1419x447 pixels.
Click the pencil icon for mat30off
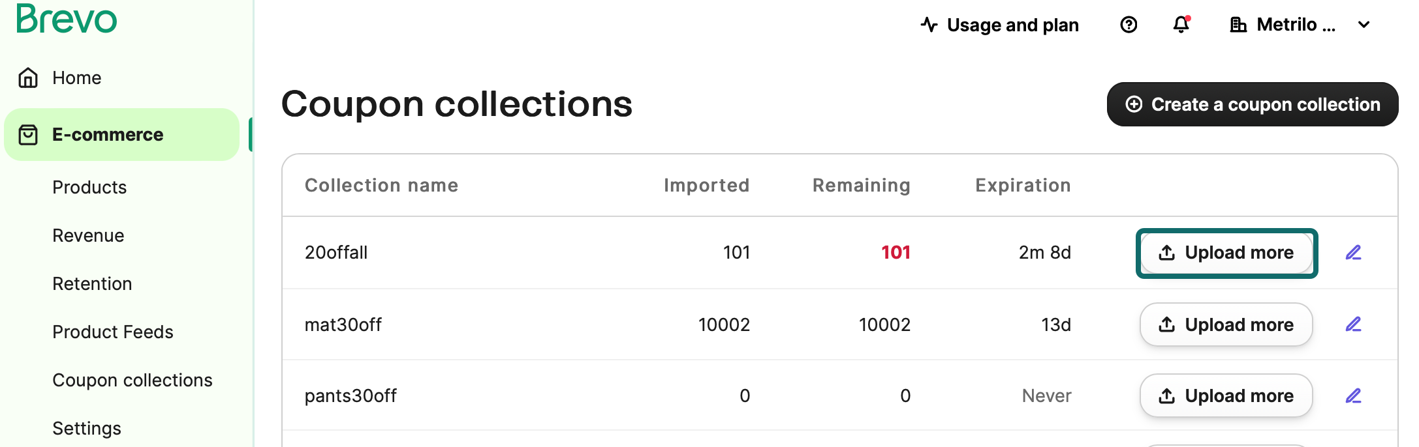1353,324
